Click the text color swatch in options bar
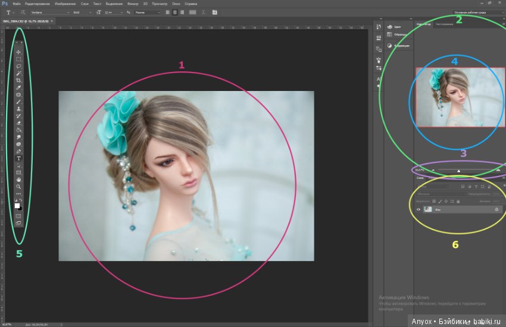This screenshot has height=327, width=506. click(193, 12)
